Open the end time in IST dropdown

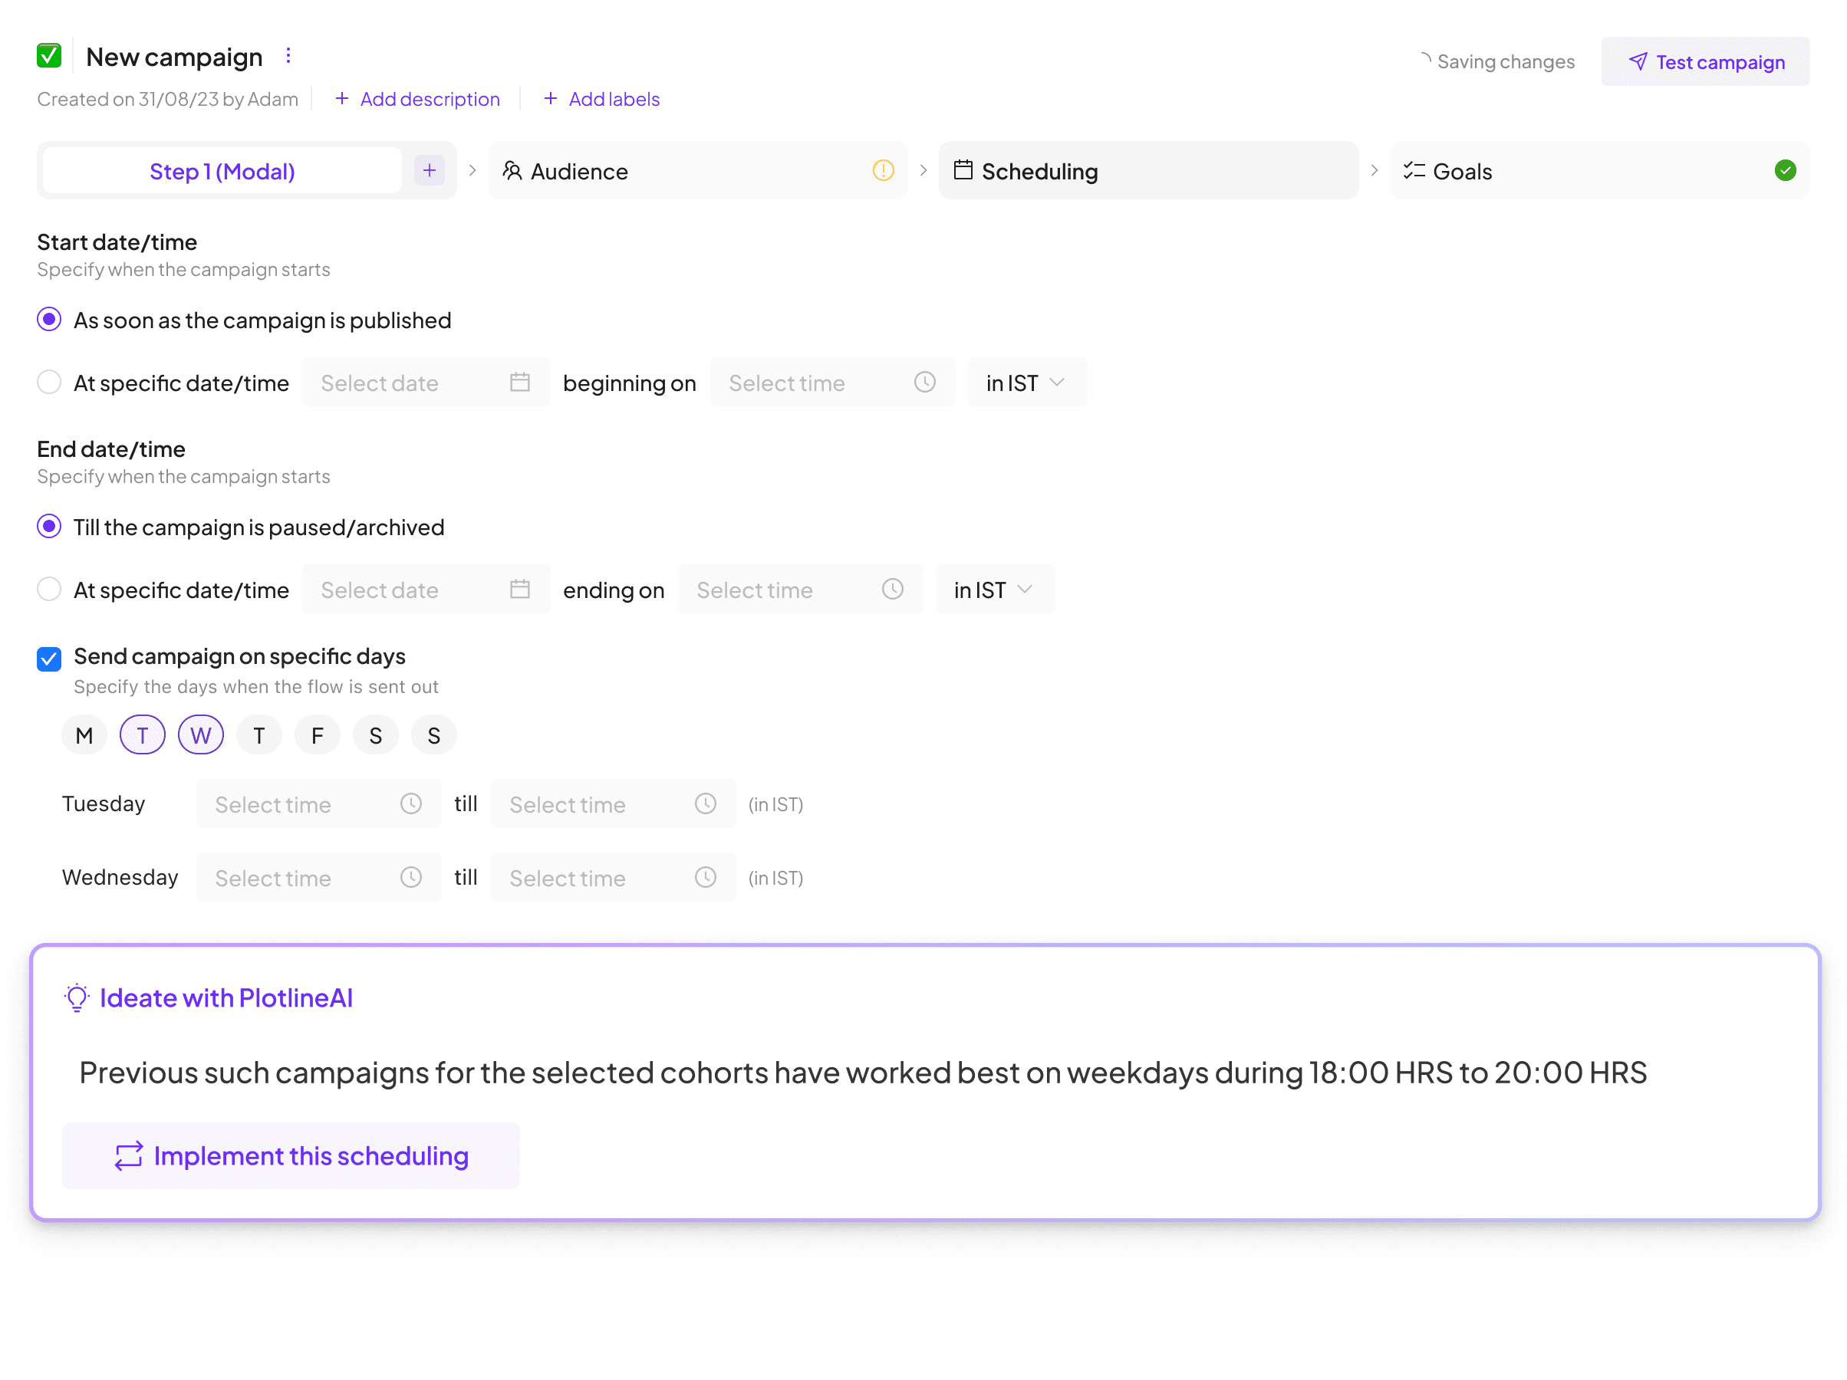pos(993,590)
